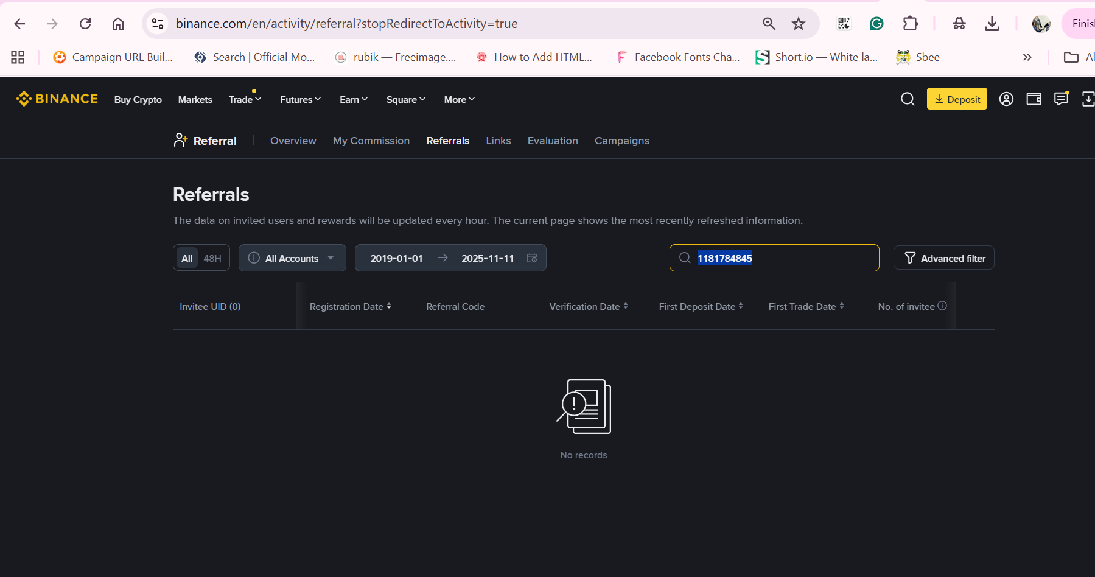Click the magnifier icon in UID search

coord(685,258)
